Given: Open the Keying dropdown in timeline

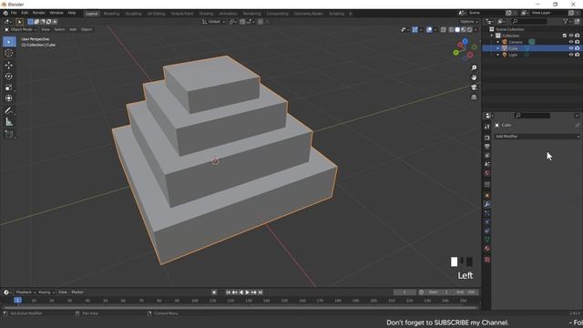Looking at the screenshot, I should 46,292.
